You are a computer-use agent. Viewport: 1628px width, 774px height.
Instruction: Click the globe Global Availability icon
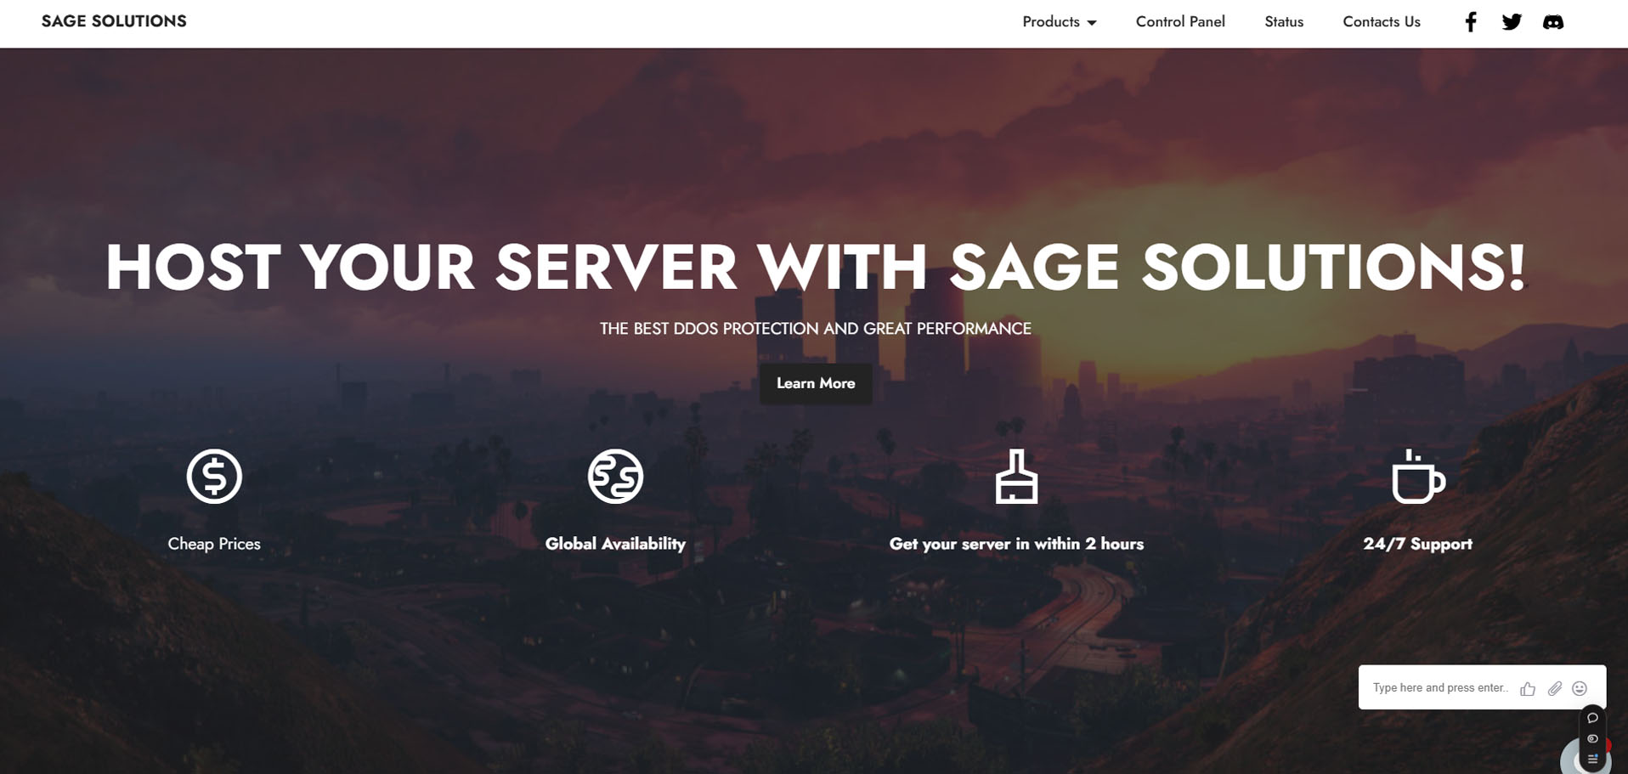coord(615,477)
